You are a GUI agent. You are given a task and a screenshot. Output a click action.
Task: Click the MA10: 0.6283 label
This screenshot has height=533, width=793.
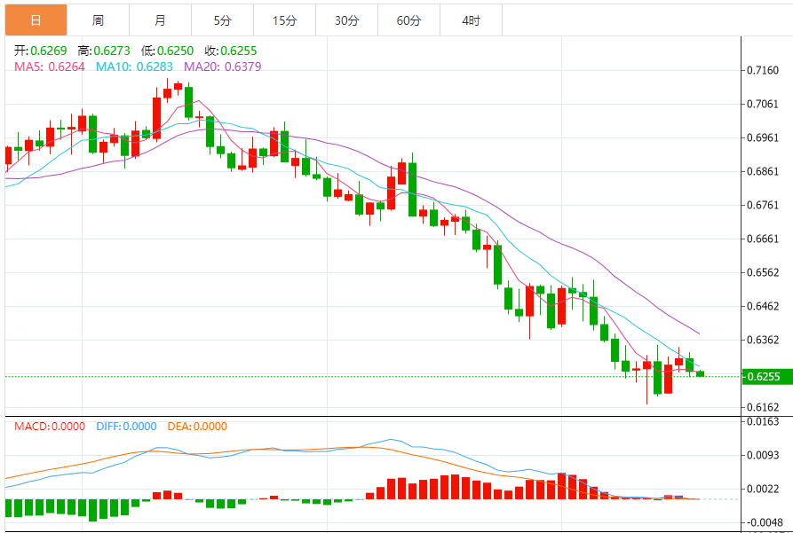tap(134, 67)
